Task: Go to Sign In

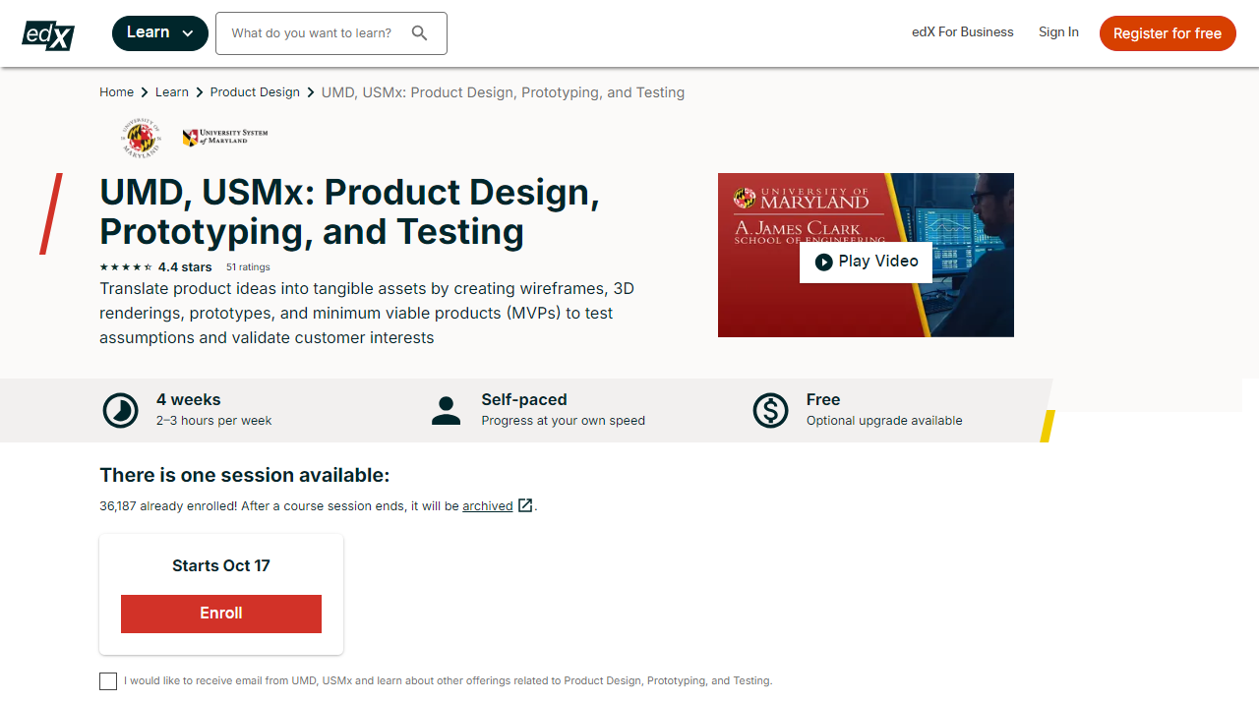Action: 1058,32
